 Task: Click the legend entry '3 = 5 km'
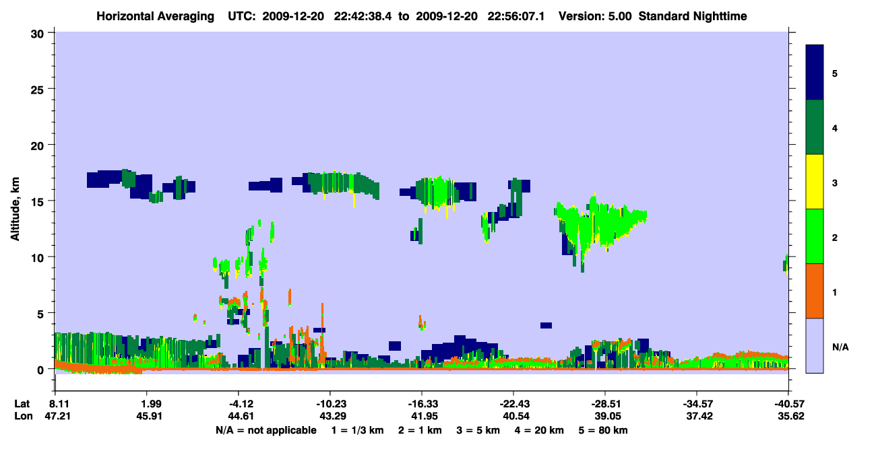tap(478, 430)
